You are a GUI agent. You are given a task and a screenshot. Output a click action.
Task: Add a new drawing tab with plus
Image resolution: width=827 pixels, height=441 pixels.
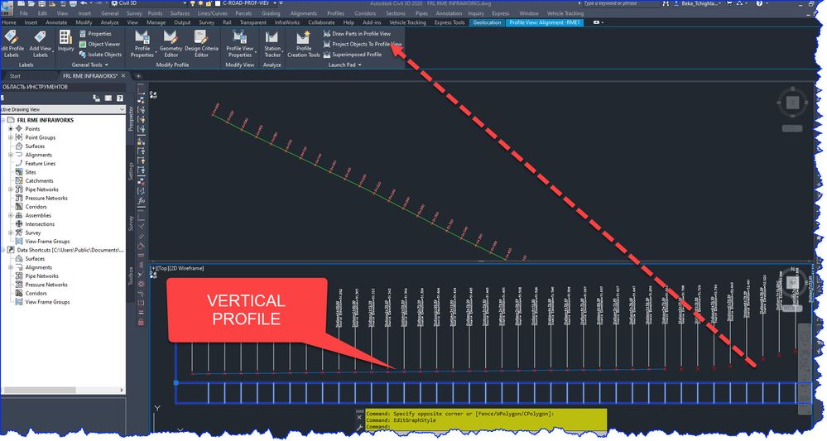coord(139,76)
